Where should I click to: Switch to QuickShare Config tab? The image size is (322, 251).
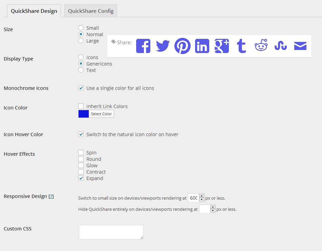tap(91, 11)
